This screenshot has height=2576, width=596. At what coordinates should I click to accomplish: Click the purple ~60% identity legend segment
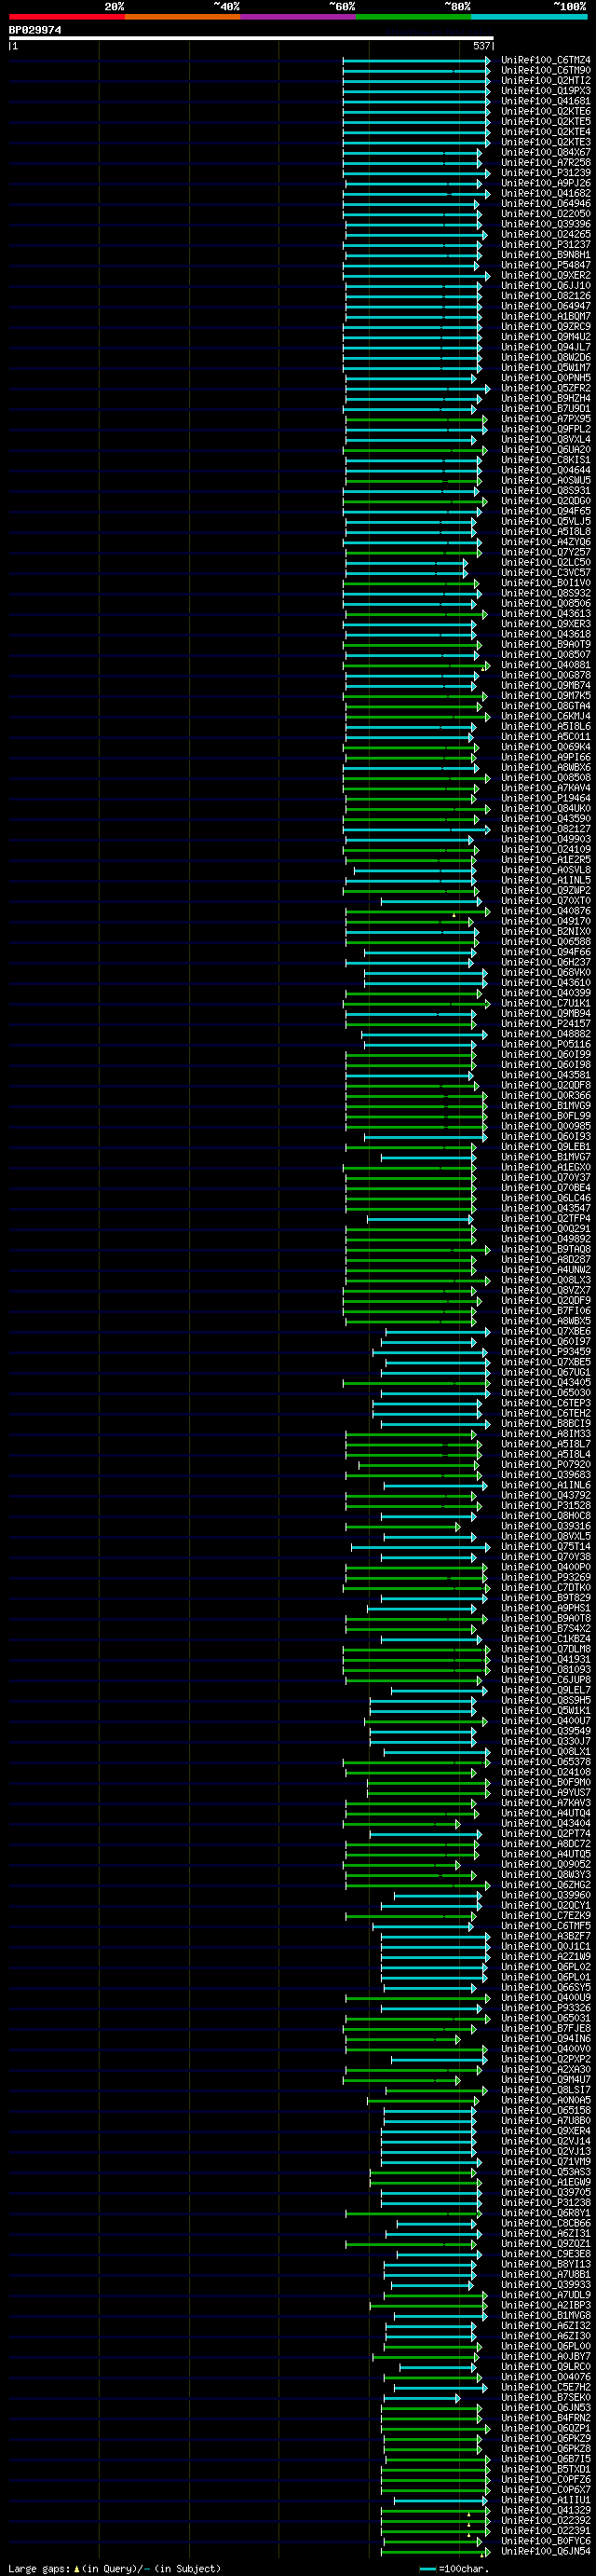click(298, 16)
